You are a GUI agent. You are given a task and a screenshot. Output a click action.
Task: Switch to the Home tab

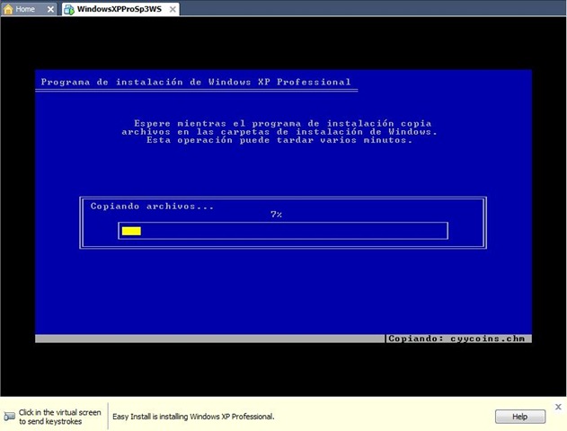coord(29,9)
